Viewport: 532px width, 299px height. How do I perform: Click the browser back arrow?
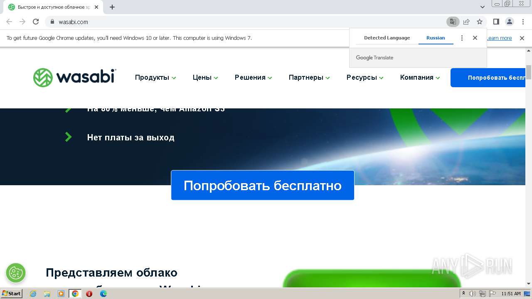pos(9,22)
